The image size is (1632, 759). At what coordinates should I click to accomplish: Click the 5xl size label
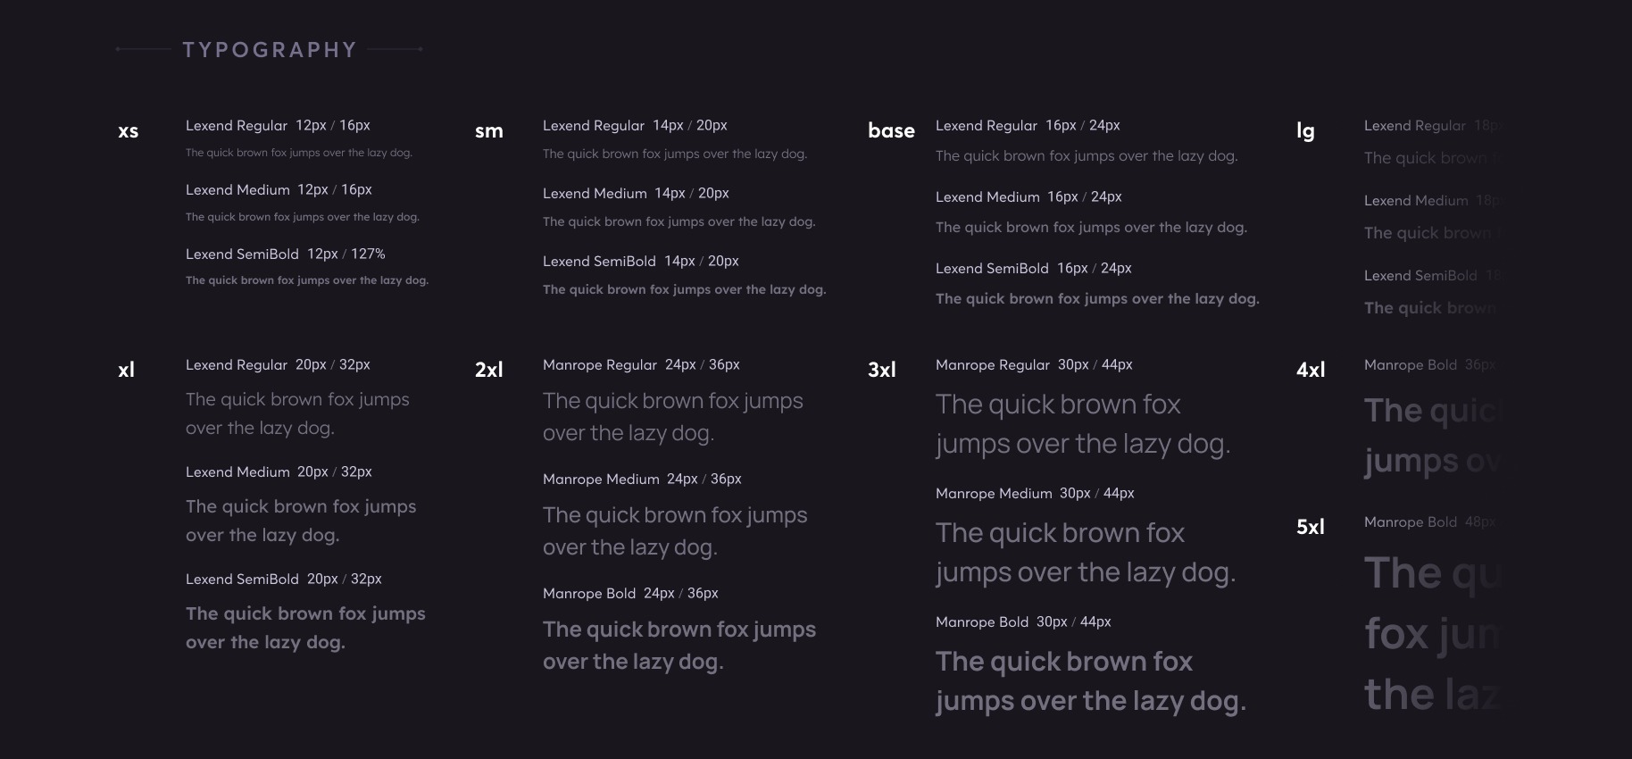point(1311,527)
